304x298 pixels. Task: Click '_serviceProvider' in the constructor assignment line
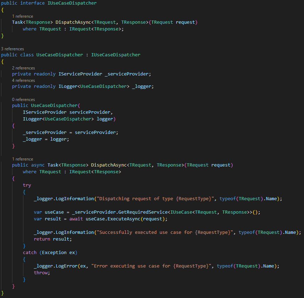45,133
